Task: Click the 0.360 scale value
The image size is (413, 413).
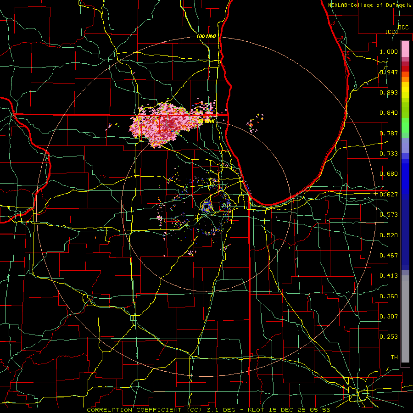Action: [389, 296]
